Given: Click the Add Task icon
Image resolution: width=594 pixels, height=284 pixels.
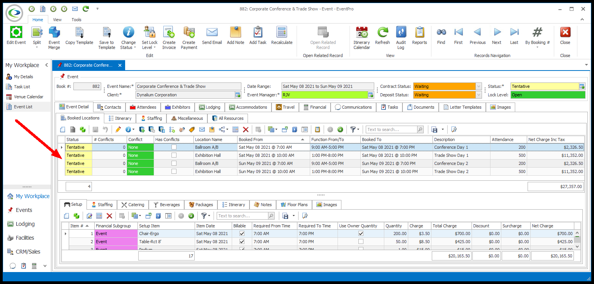Looking at the screenshot, I should 258,32.
